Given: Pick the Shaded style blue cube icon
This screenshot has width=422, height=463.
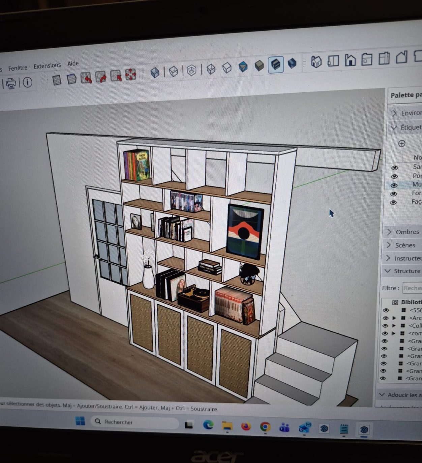Looking at the screenshot, I should [243, 67].
